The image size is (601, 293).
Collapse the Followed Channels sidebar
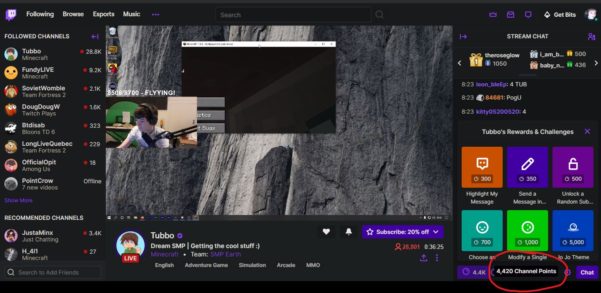point(95,36)
